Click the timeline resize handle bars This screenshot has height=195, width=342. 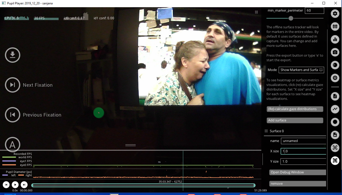[x=131, y=145]
